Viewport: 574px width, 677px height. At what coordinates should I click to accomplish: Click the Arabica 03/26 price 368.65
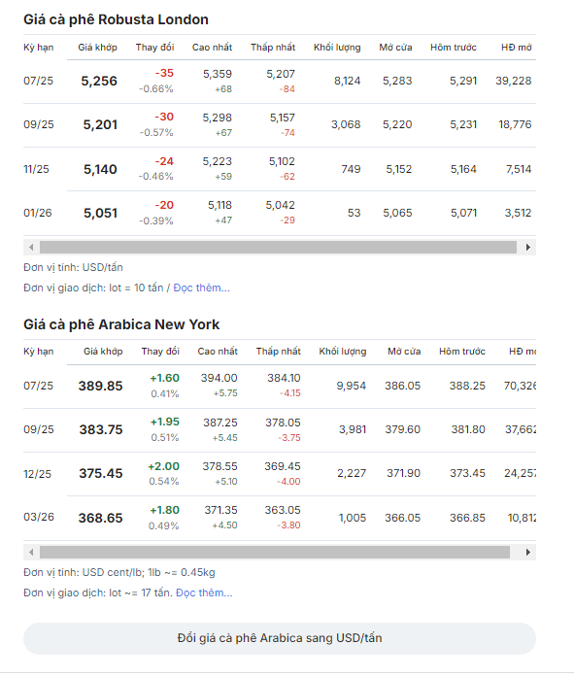point(101,518)
